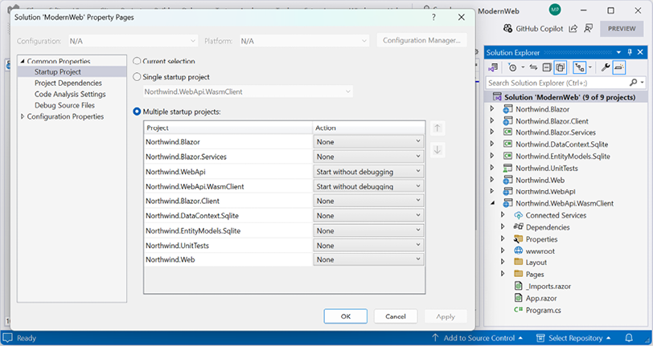This screenshot has height=346, width=653.
Task: Click the GitHub Copilot icon
Action: coord(507,29)
